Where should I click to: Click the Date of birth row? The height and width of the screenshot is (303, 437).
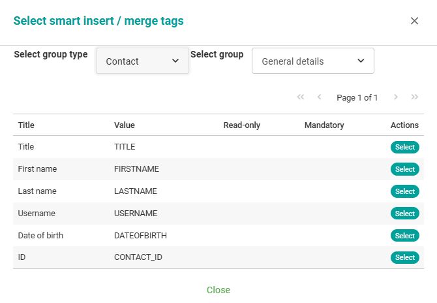pyautogui.click(x=41, y=236)
